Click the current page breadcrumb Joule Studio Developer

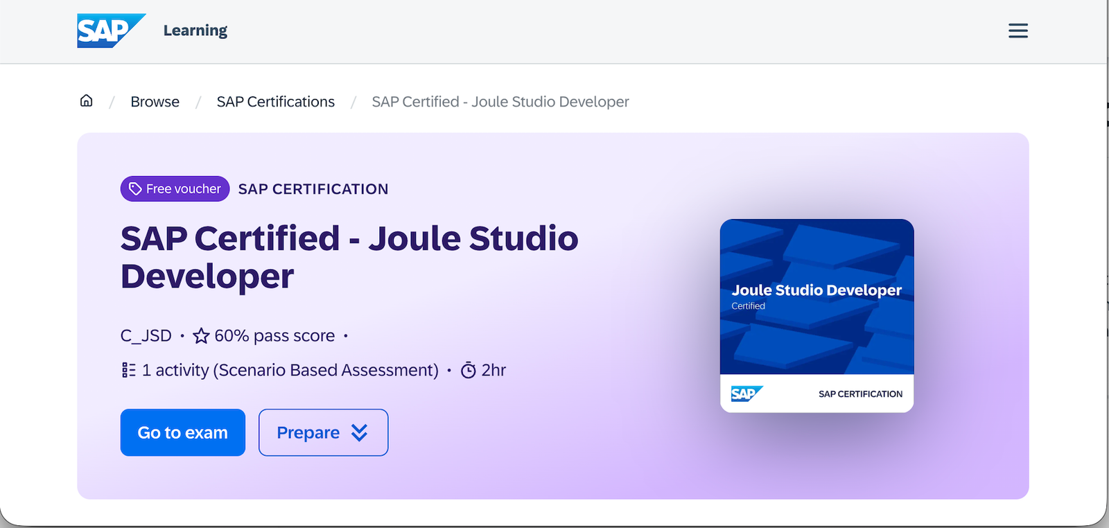(500, 102)
